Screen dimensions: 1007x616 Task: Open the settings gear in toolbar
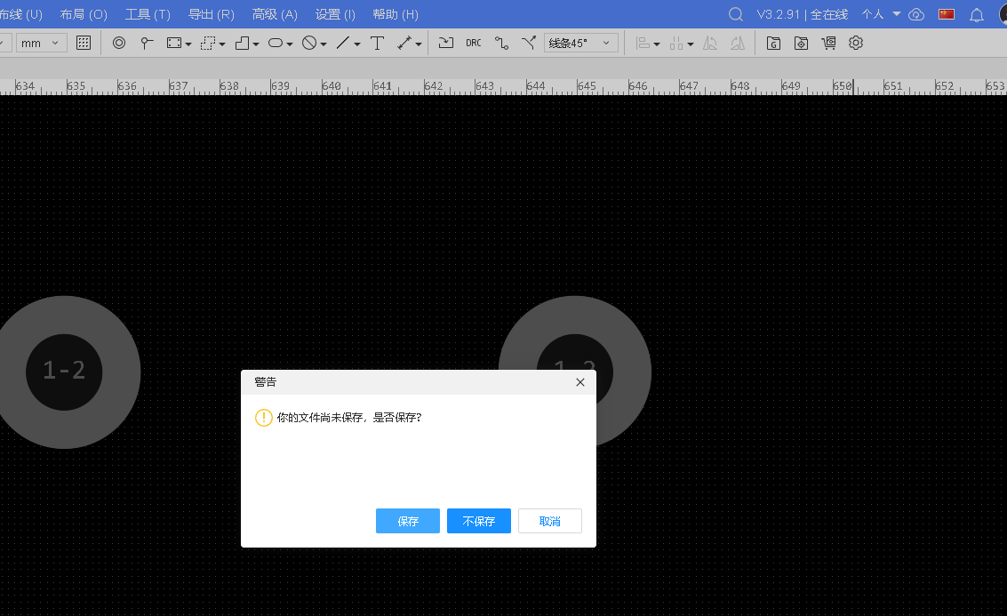click(x=856, y=43)
